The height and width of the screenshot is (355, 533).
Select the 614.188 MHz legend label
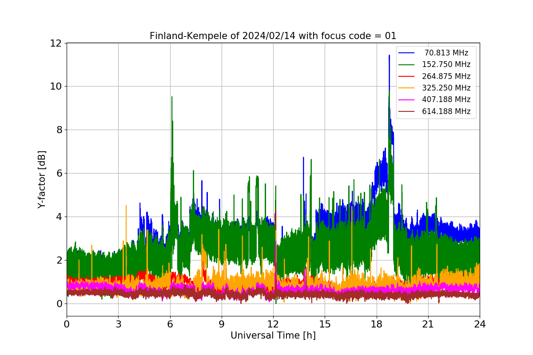point(446,111)
